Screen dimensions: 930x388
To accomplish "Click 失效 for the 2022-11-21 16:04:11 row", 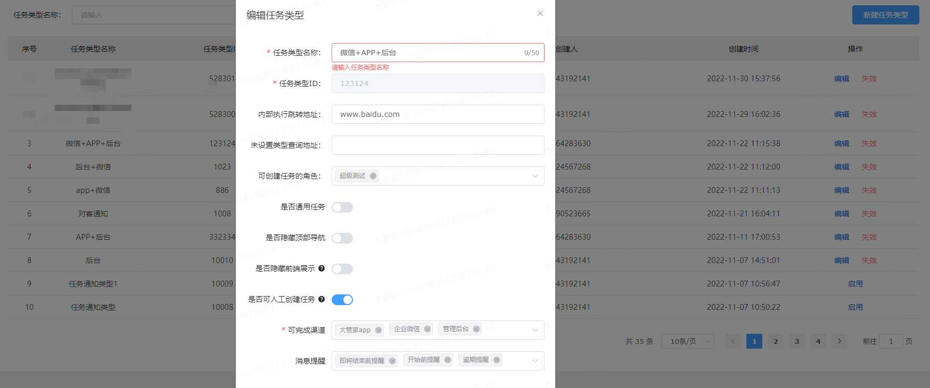I will click(869, 214).
